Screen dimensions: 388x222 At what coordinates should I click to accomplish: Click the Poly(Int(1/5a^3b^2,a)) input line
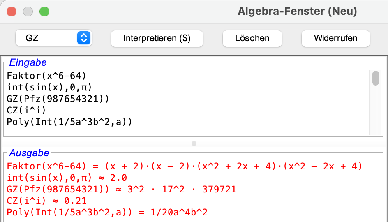pos(69,122)
